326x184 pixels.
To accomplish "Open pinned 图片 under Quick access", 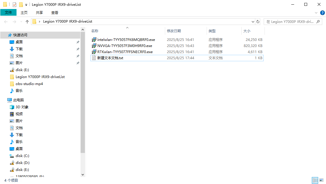I will pos(19,63).
